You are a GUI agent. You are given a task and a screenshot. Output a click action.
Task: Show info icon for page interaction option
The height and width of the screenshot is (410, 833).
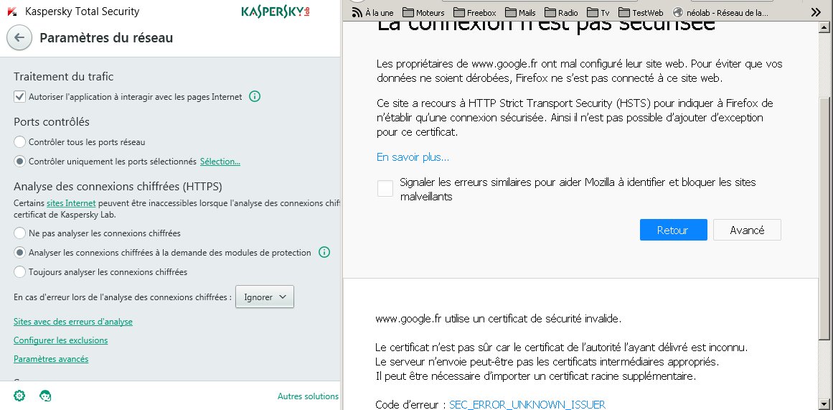[x=255, y=97]
